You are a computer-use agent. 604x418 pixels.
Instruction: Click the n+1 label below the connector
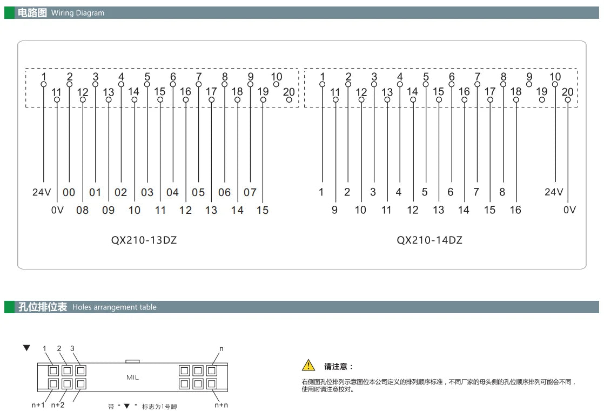38,405
